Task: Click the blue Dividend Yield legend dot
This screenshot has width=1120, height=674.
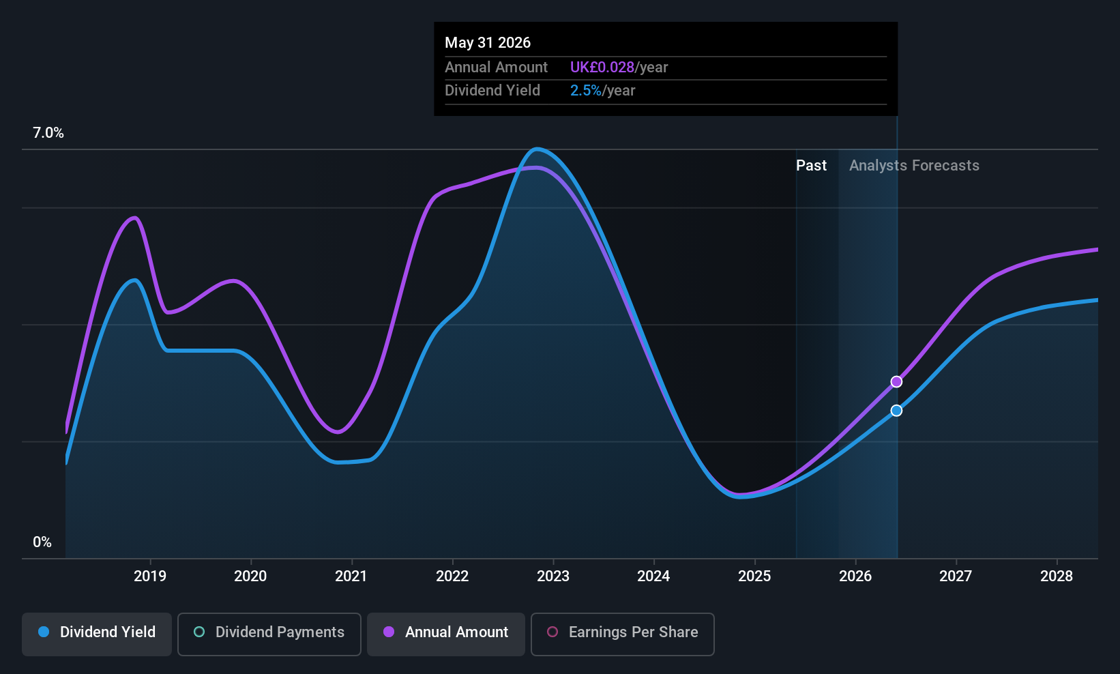Action: 44,632
